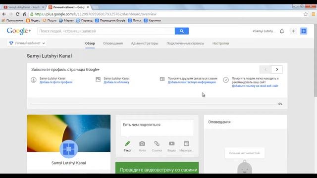Click the Добавьте обложку link

[116, 82]
